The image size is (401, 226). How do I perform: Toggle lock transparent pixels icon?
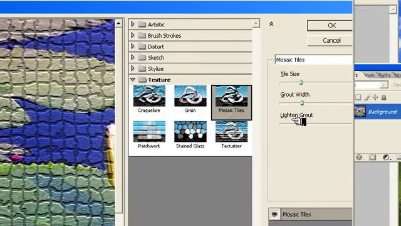point(358,97)
